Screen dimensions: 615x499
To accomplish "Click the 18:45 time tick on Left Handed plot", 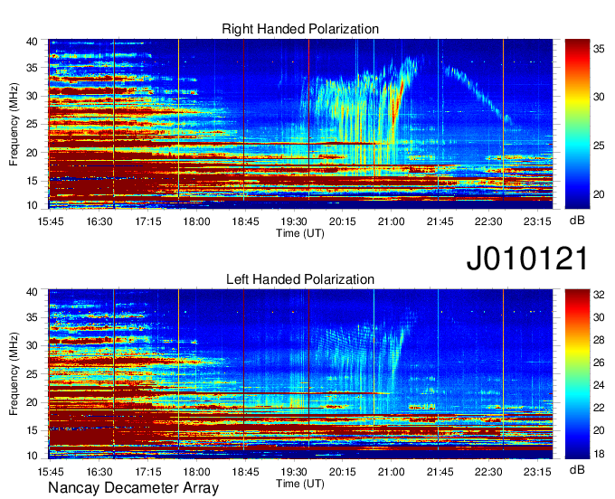I will pos(245,472).
